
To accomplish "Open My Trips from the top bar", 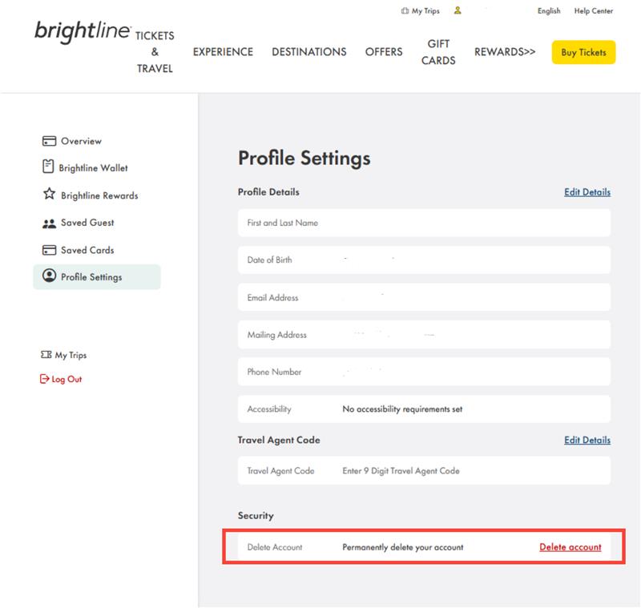I will coord(421,10).
